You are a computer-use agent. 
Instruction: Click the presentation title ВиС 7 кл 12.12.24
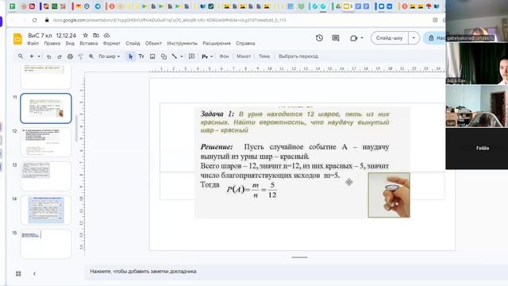(52, 35)
